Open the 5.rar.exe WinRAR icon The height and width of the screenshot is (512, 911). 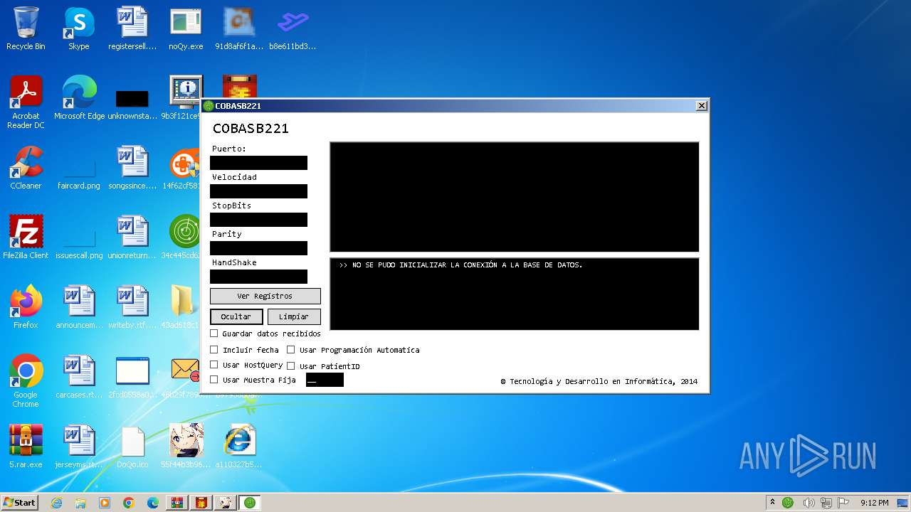[x=26, y=446]
